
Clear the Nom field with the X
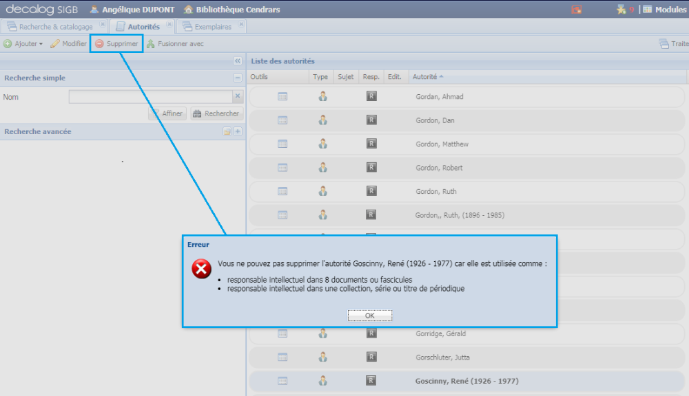click(x=237, y=96)
